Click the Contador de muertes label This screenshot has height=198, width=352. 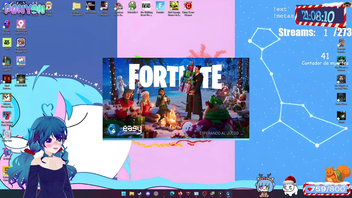[325, 63]
